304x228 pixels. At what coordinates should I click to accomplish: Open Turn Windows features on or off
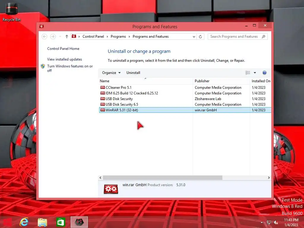(x=70, y=68)
